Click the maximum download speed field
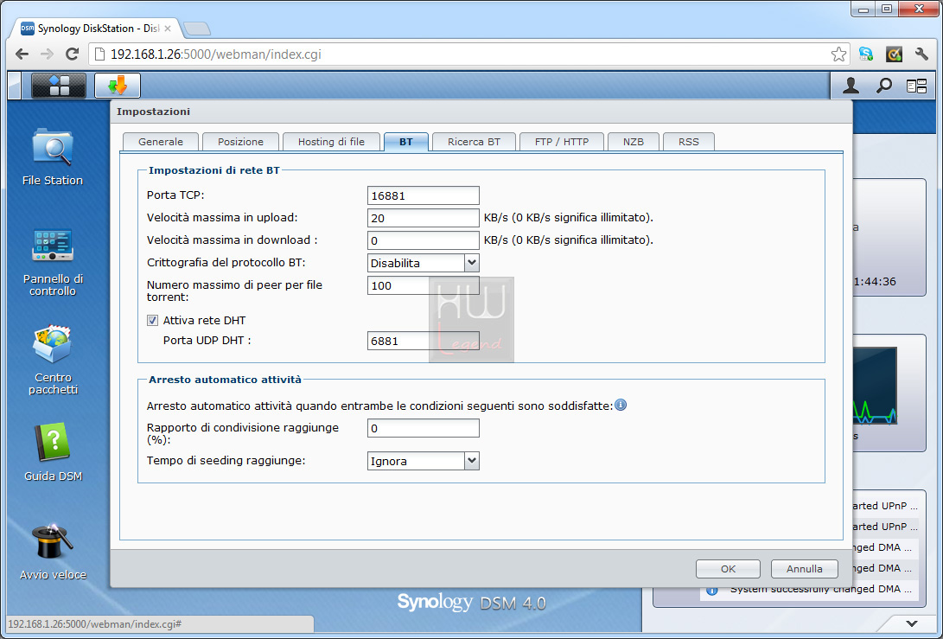This screenshot has width=943, height=639. click(424, 240)
